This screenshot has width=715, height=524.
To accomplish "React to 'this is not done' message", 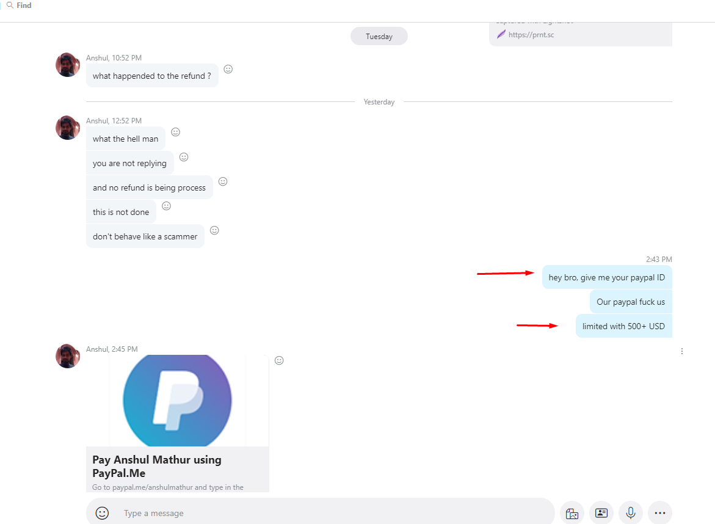I will tap(167, 206).
